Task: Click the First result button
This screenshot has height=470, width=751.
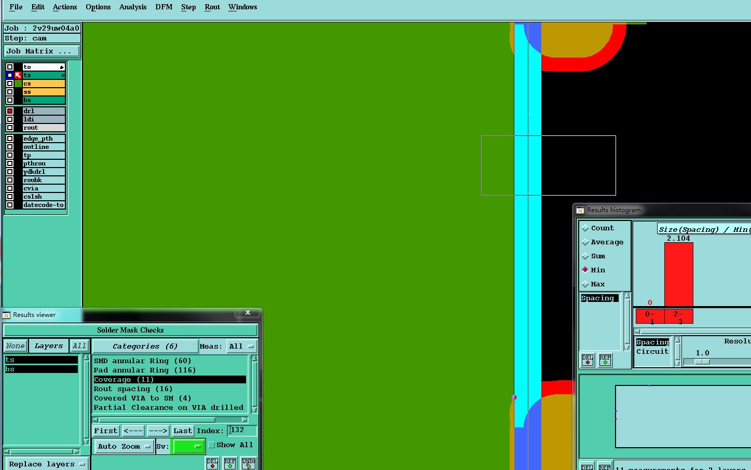Action: point(106,431)
